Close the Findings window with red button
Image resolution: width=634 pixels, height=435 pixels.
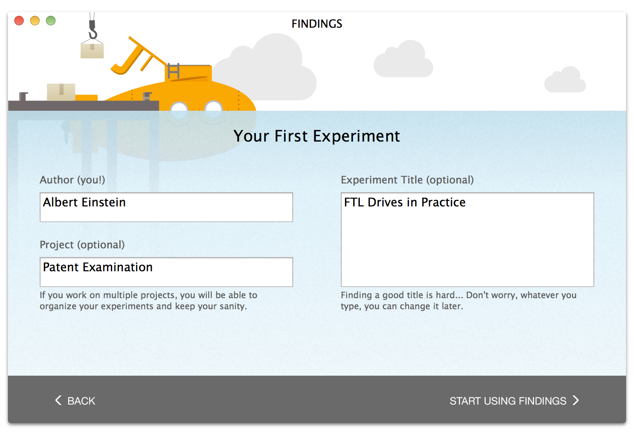(19, 21)
